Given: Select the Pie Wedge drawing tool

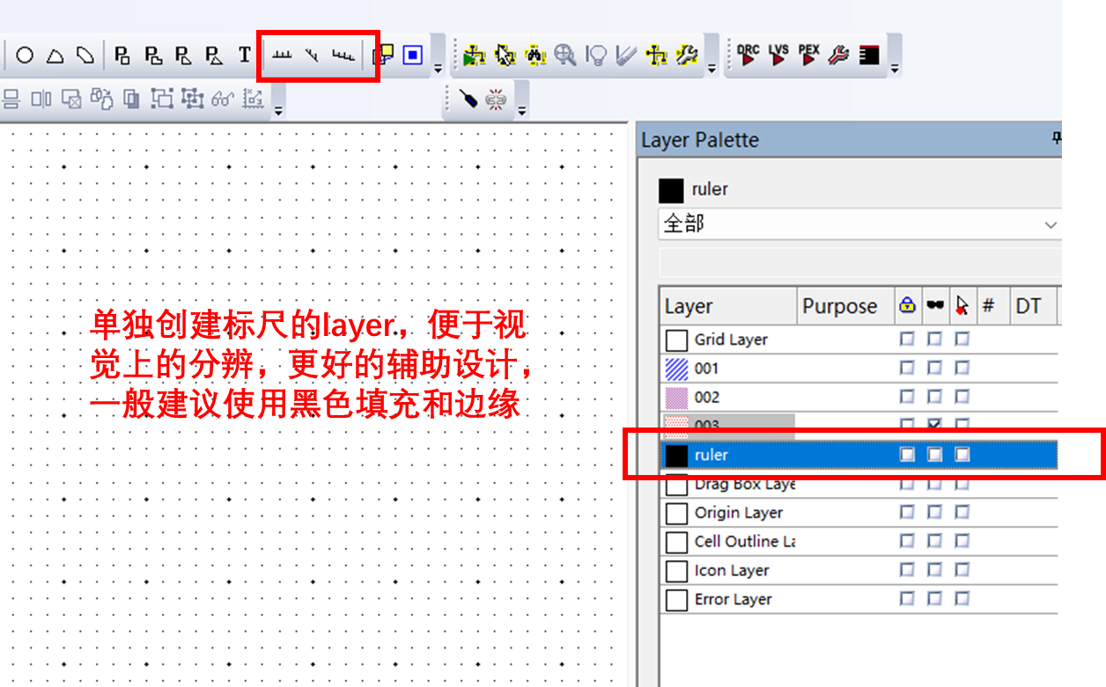Looking at the screenshot, I should (55, 55).
